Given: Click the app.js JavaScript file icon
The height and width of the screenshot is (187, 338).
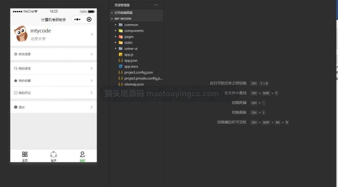Looking at the screenshot, I should (121, 55).
